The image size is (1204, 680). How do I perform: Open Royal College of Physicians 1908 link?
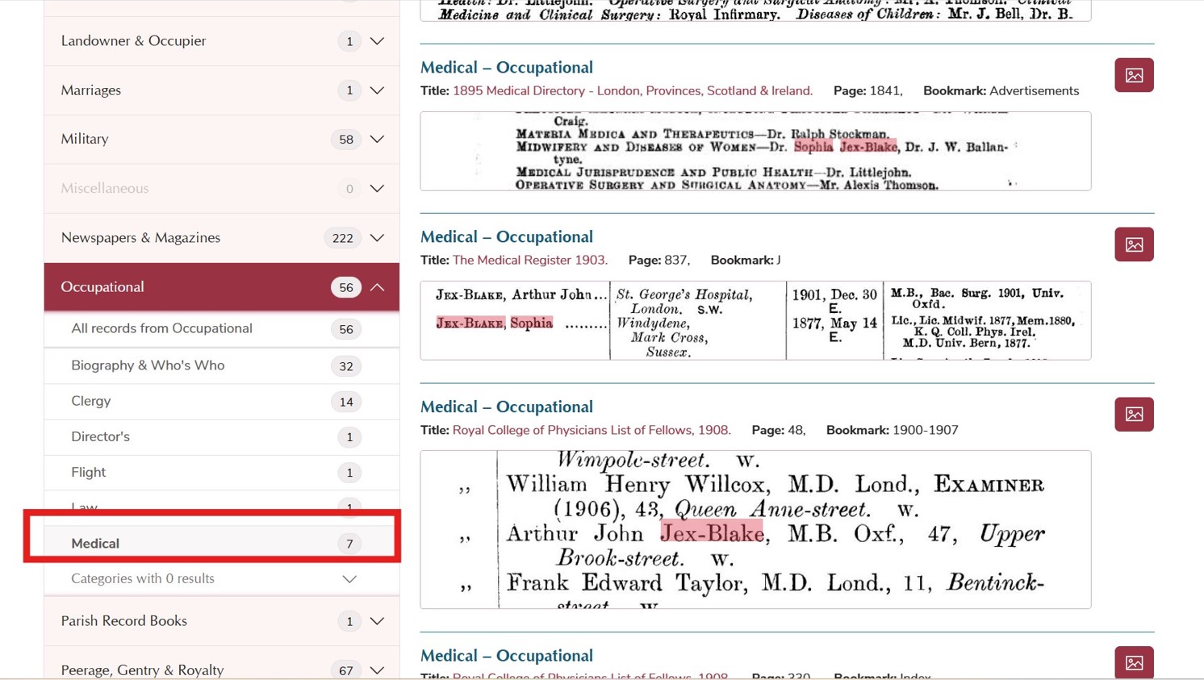click(x=591, y=430)
